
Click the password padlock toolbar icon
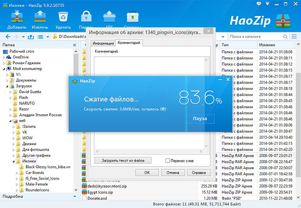coord(86,15)
